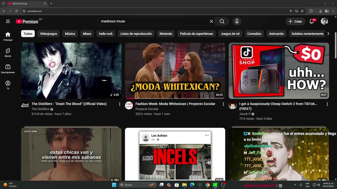This screenshot has height=189, width=337.
Task: Open the notifications bell
Action: pyautogui.click(x=311, y=22)
